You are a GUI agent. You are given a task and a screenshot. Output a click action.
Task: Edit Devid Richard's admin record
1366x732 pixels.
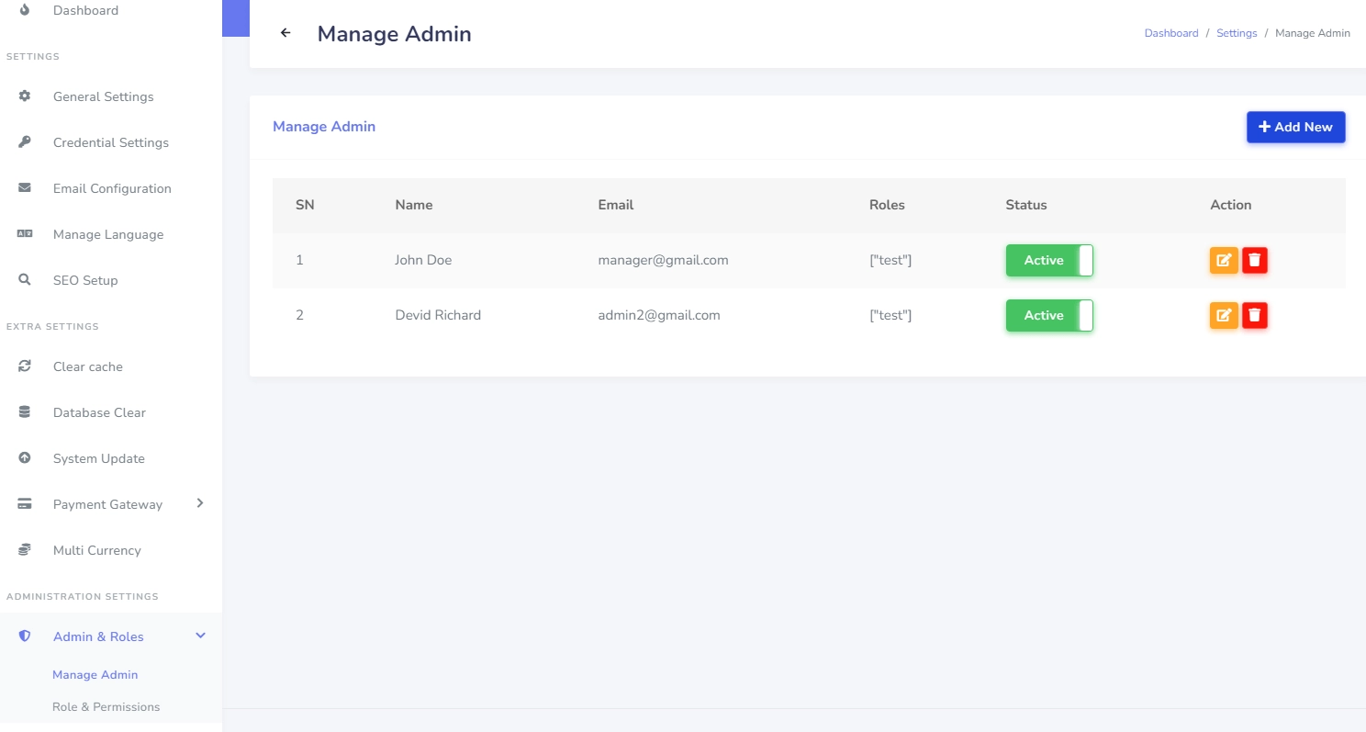(1224, 316)
